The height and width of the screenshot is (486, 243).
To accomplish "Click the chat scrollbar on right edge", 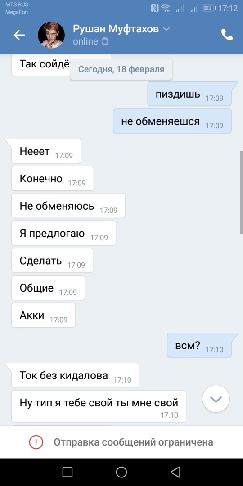I will [x=242, y=192].
